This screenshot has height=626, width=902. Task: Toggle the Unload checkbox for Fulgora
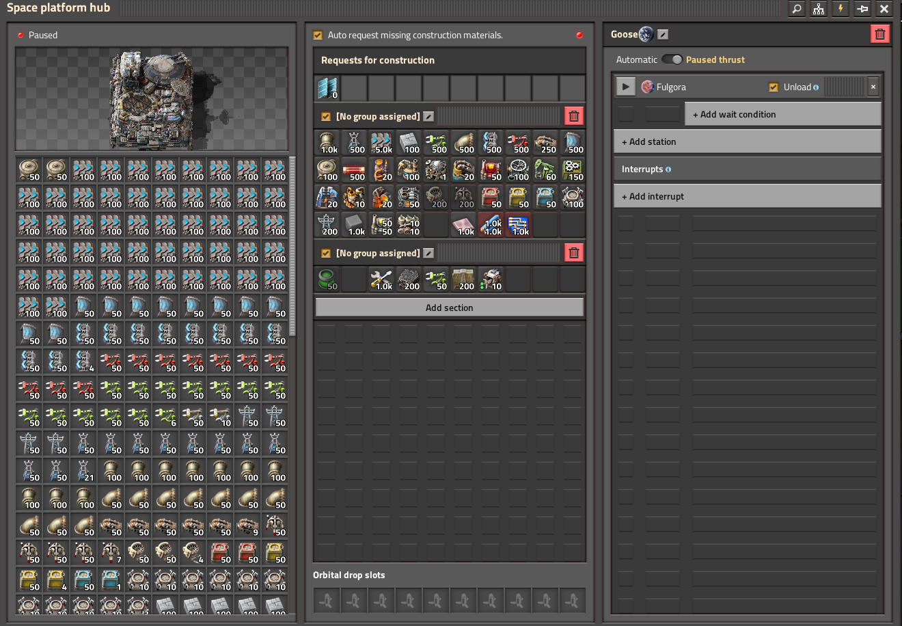tap(774, 87)
